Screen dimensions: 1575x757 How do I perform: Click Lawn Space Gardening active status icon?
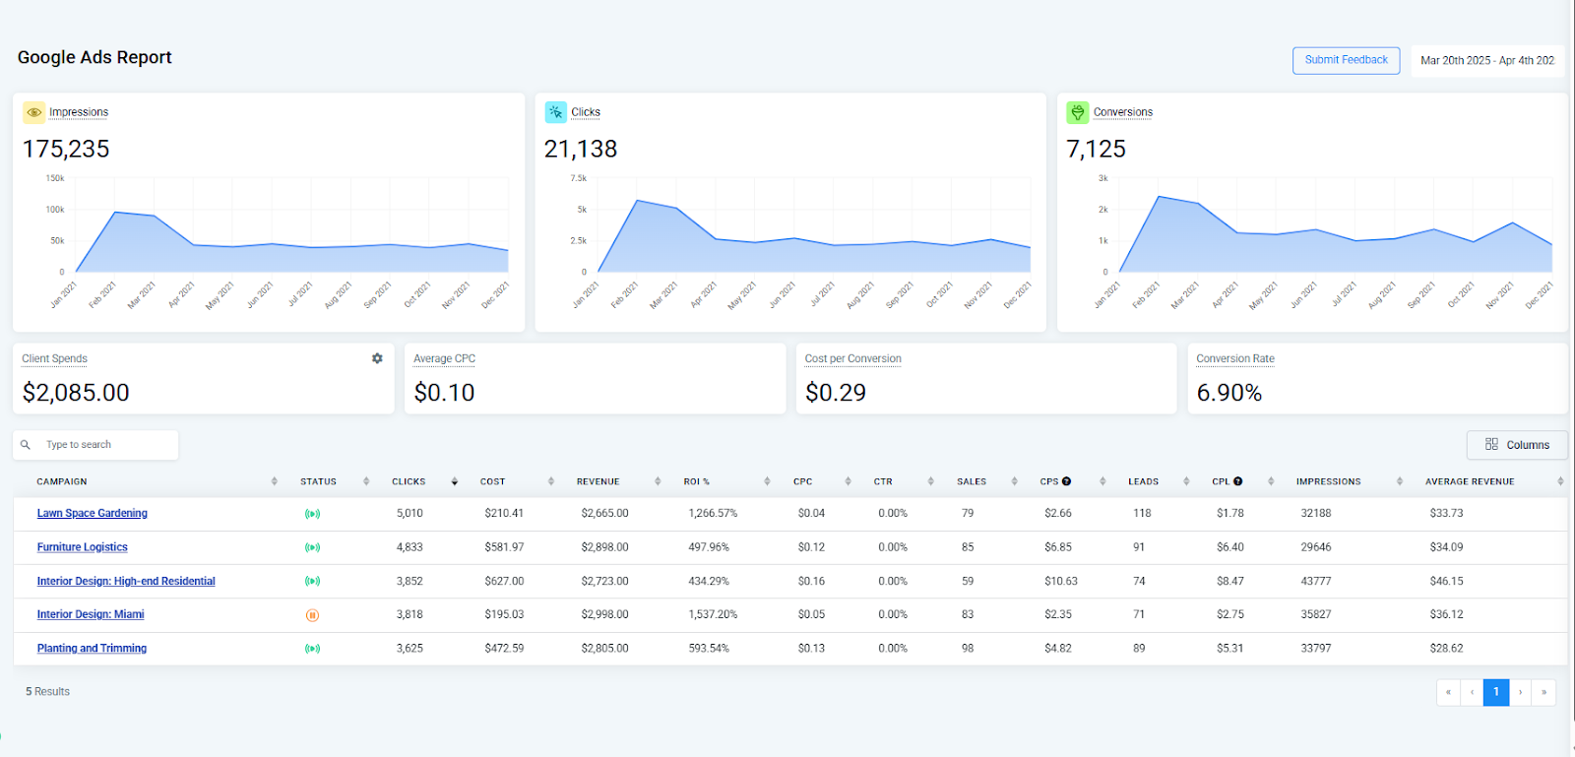coord(312,514)
